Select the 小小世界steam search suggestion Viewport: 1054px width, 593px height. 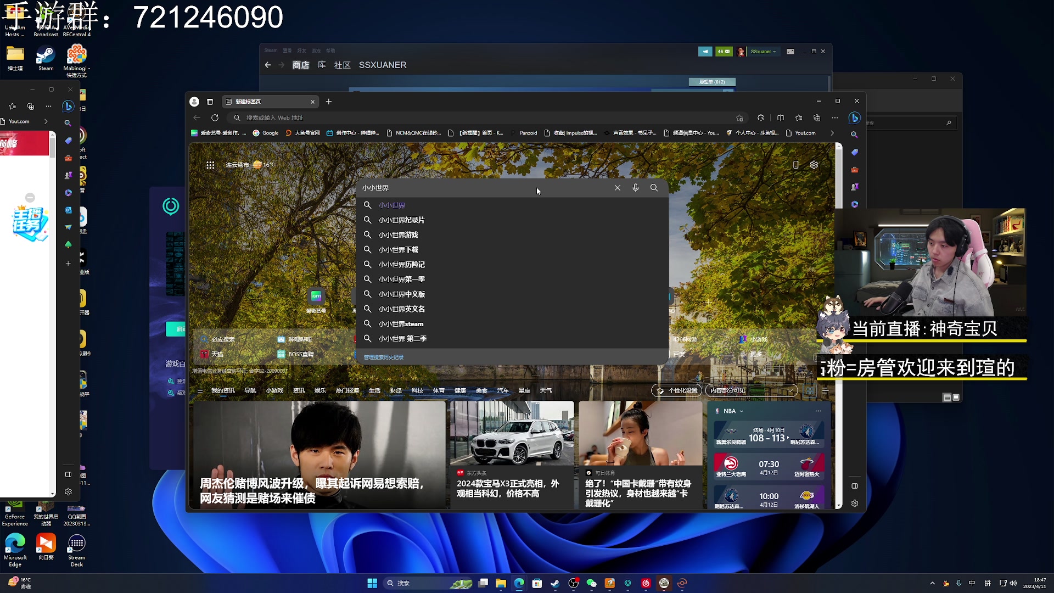tap(401, 324)
